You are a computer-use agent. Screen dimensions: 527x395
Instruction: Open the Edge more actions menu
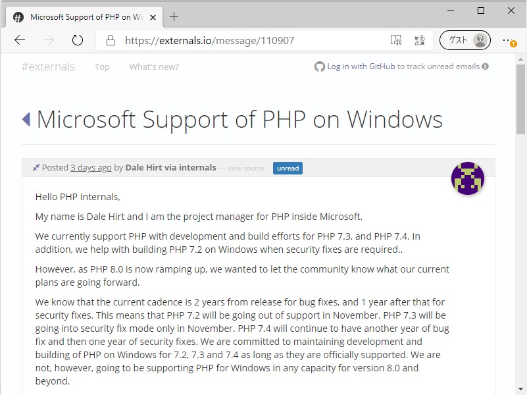pyautogui.click(x=508, y=40)
